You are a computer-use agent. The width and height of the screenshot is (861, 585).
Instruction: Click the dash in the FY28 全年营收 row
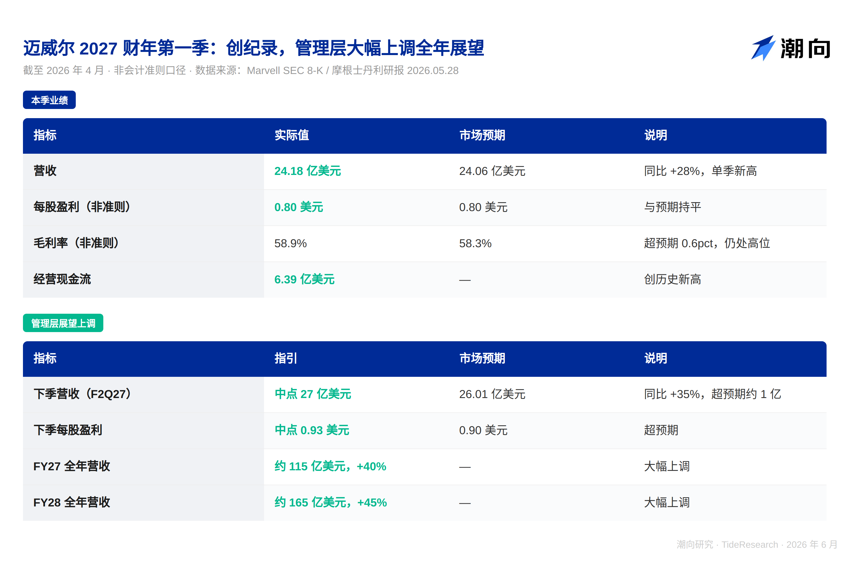[465, 504]
